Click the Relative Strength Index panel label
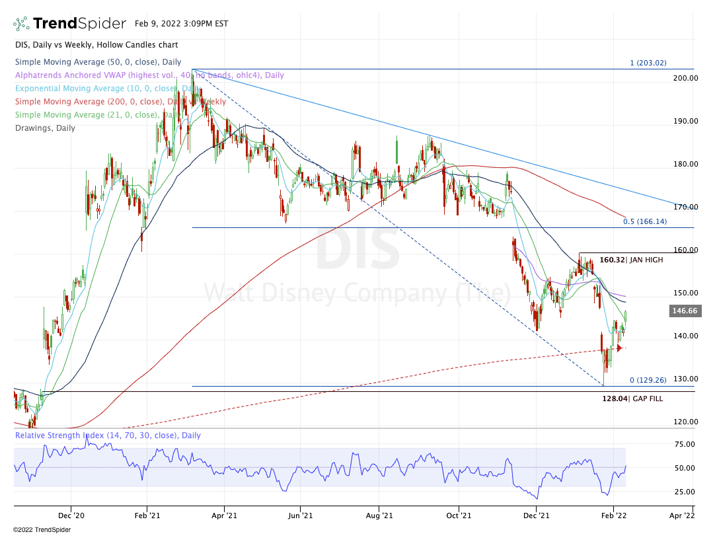715x536 pixels. click(x=108, y=435)
